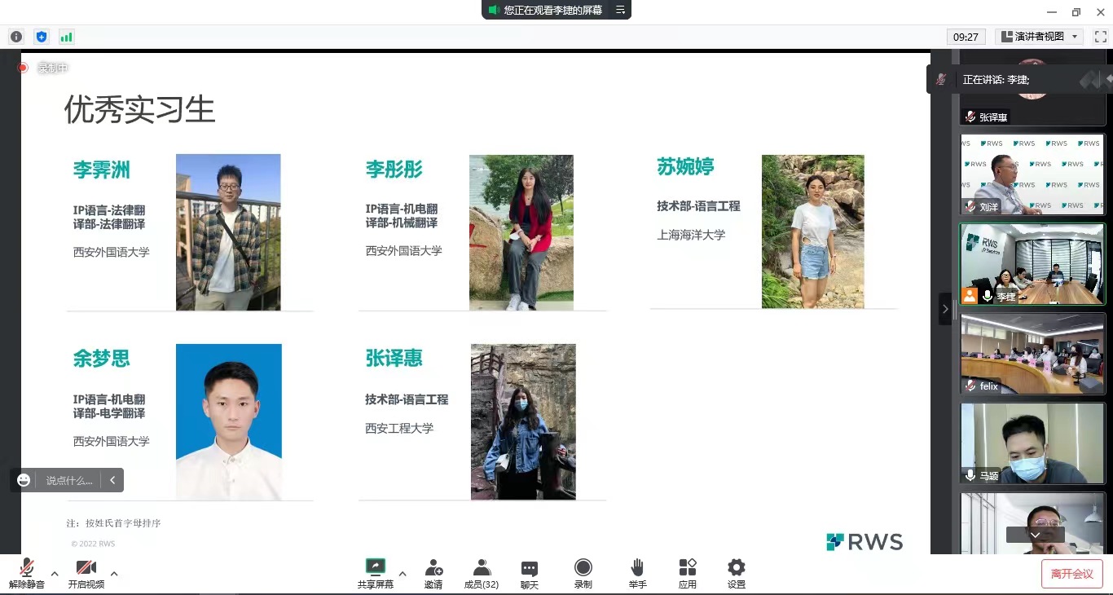Toggle full screen mode icon

pyautogui.click(x=1100, y=37)
